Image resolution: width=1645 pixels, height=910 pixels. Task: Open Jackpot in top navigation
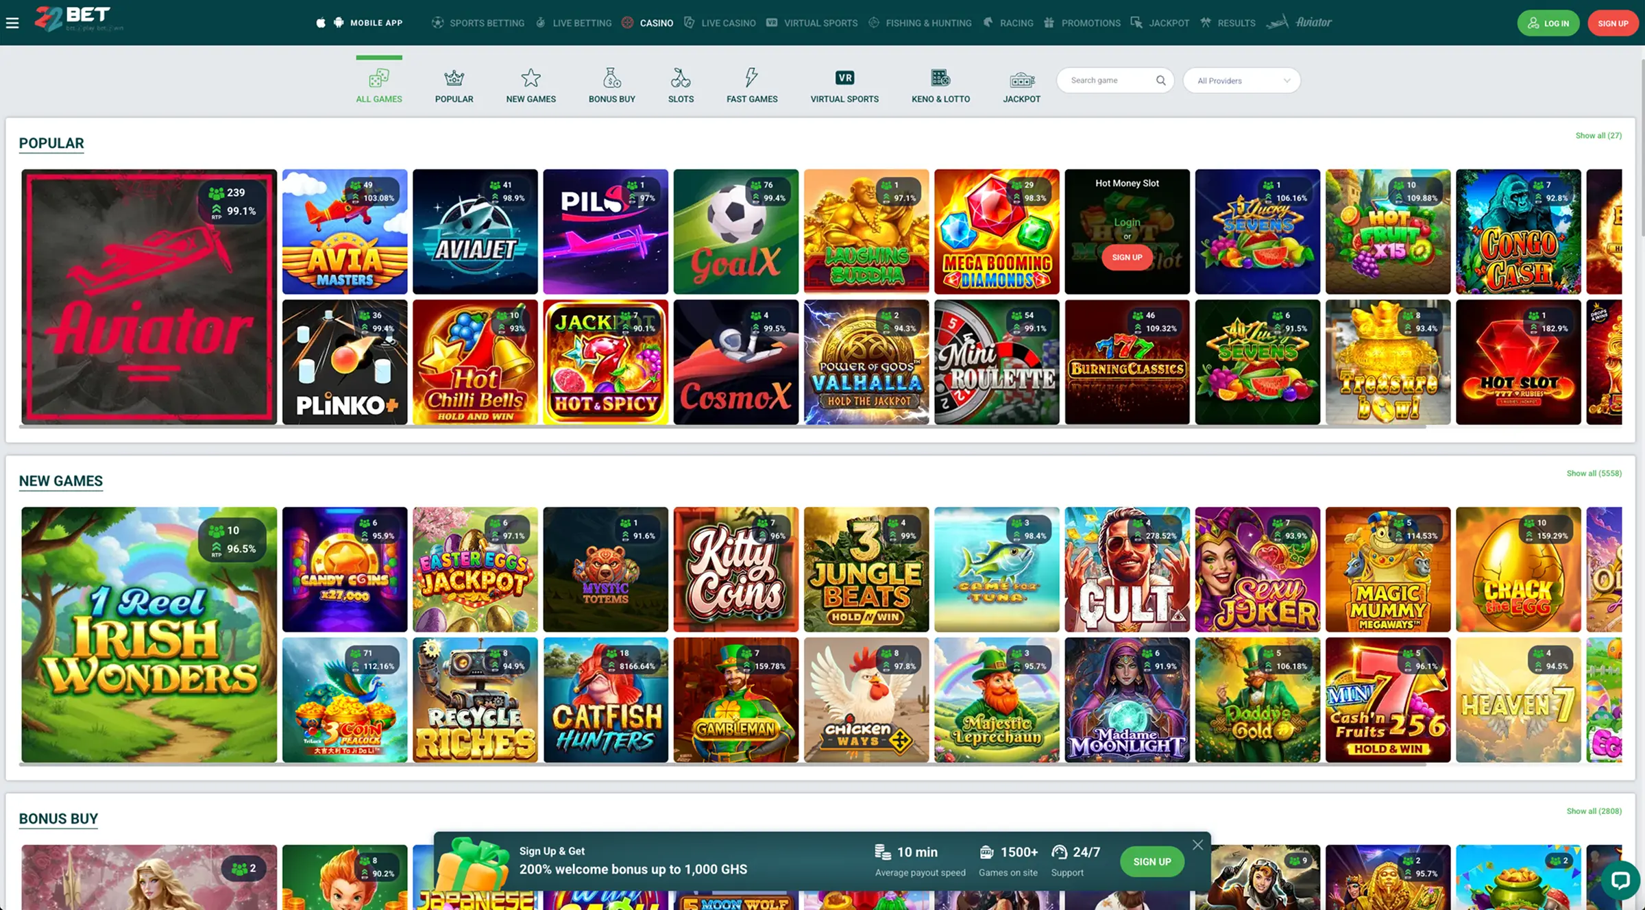point(1160,23)
